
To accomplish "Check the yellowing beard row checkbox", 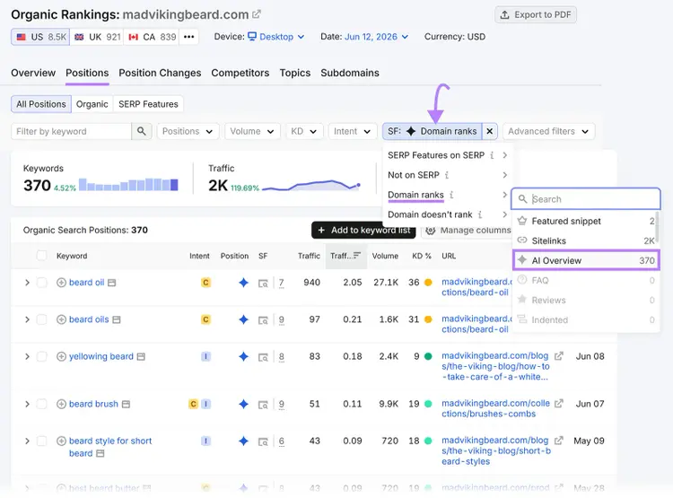I will pos(41,356).
